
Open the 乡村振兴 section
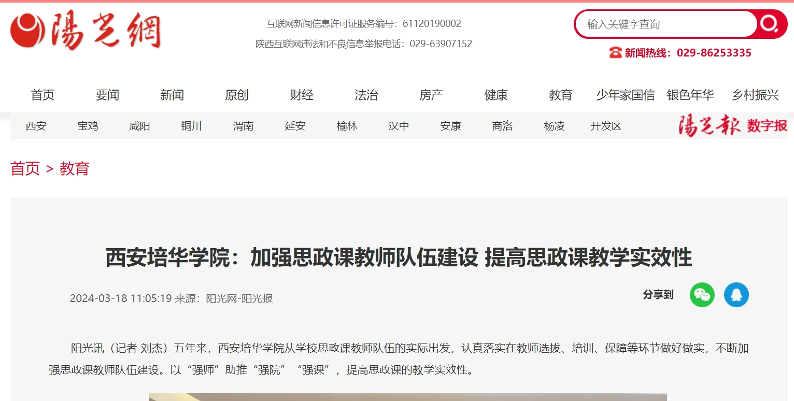tap(755, 95)
